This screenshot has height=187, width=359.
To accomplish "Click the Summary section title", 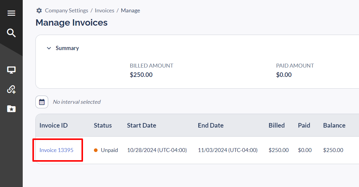I will pos(67,48).
